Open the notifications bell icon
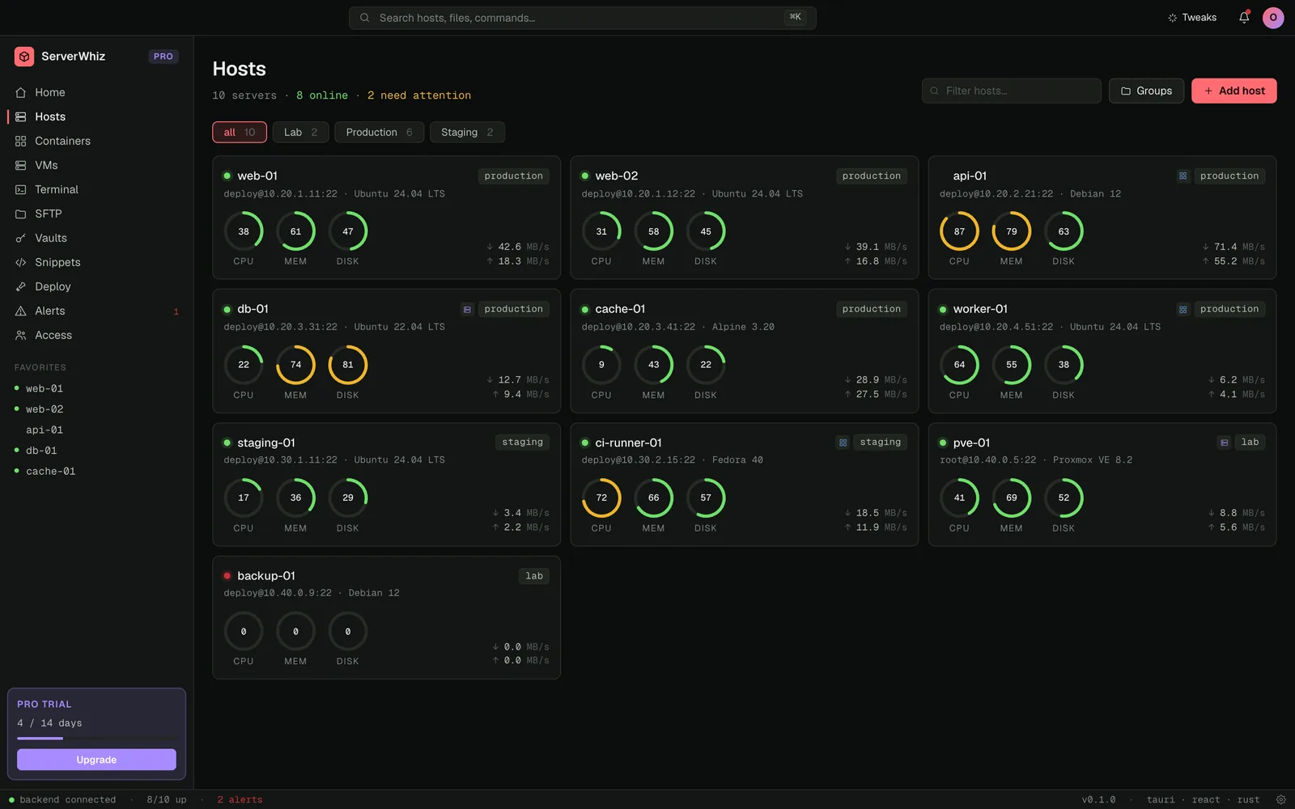The image size is (1295, 809). pyautogui.click(x=1244, y=17)
